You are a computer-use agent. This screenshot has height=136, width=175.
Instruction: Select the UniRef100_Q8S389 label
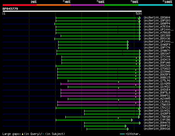click(157, 36)
